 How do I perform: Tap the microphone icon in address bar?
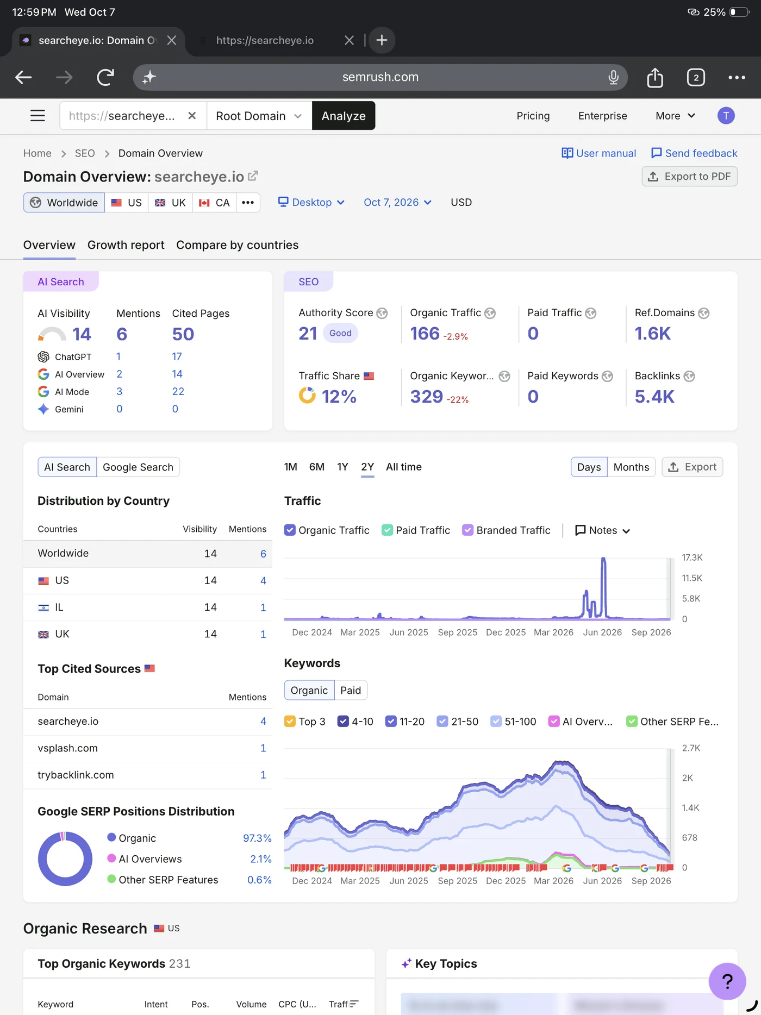tap(613, 77)
